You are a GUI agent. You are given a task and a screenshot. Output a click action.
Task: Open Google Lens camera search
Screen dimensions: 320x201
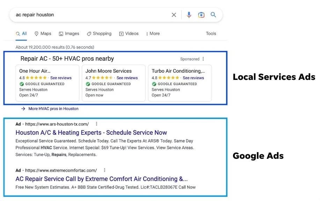(201, 15)
